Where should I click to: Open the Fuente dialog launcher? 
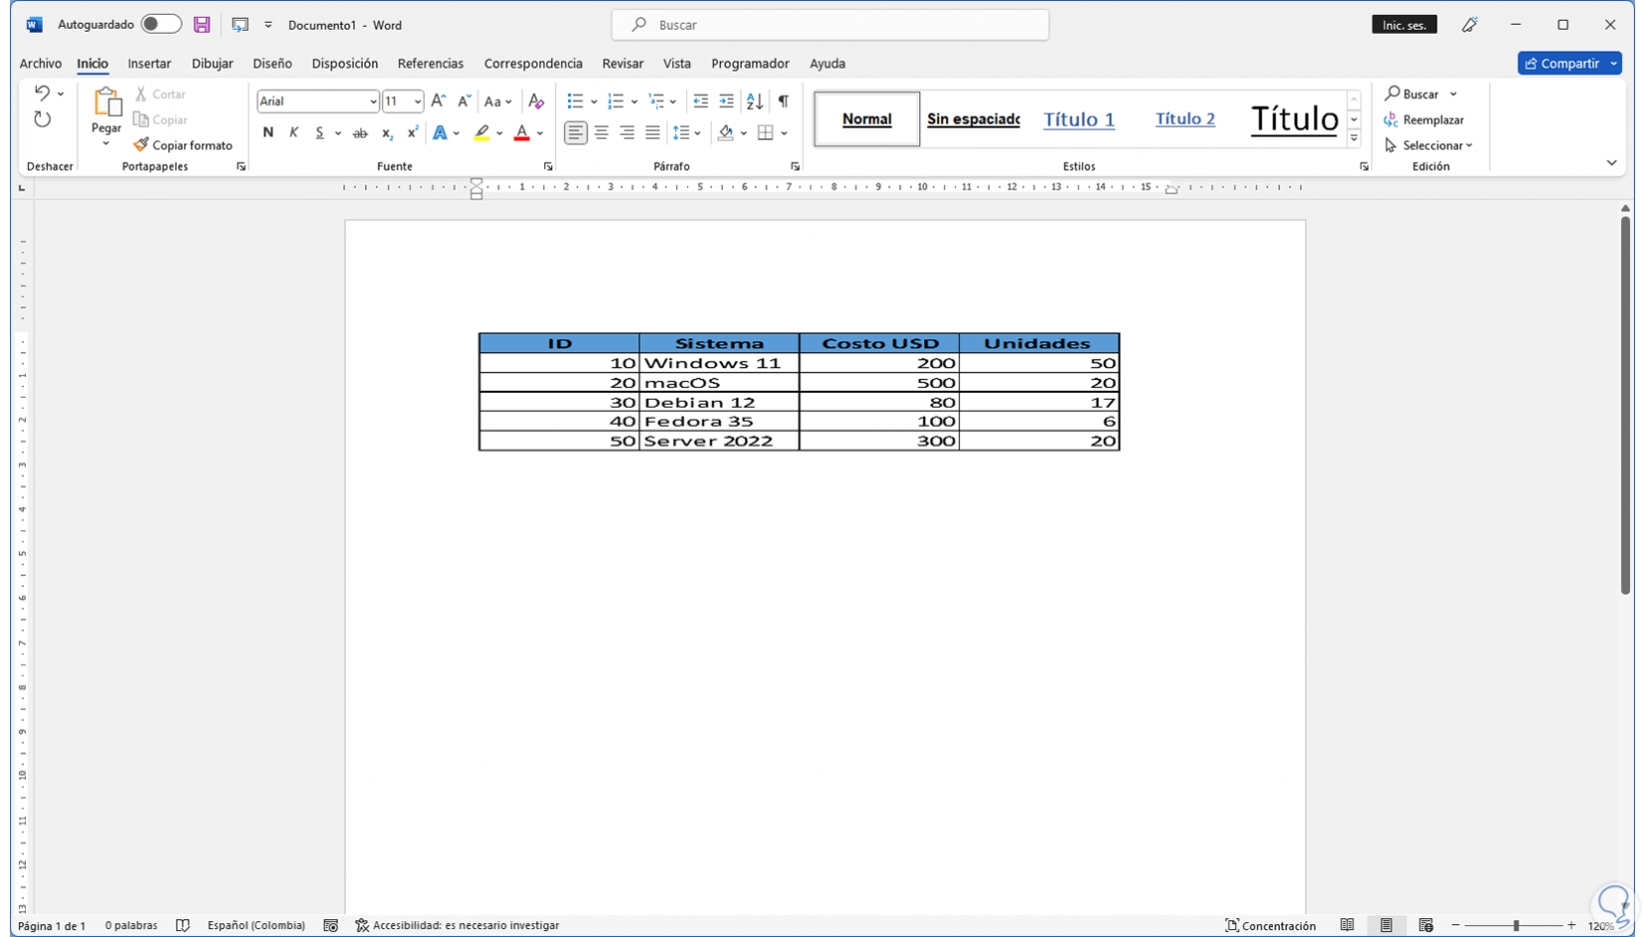pos(548,166)
